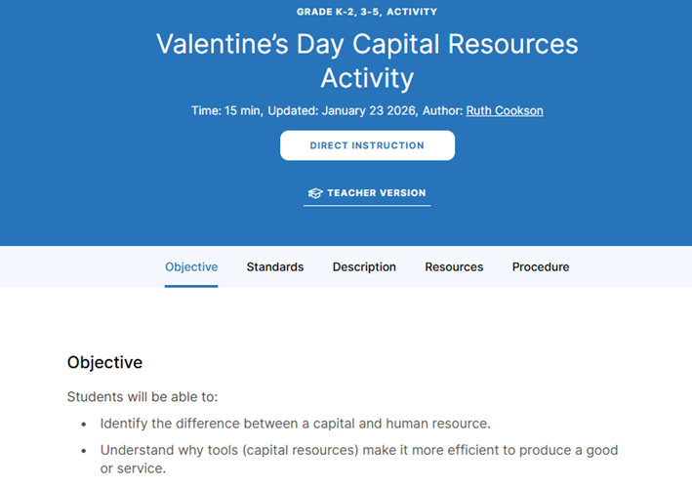Click the Objective section heading
This screenshot has height=487, width=692.
(x=104, y=362)
